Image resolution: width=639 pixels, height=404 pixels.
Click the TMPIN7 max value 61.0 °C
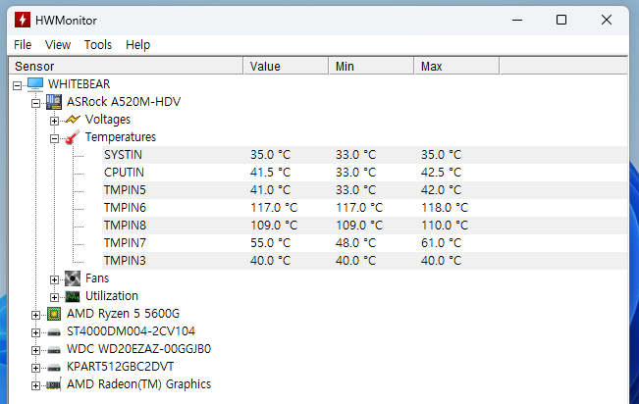coord(441,243)
